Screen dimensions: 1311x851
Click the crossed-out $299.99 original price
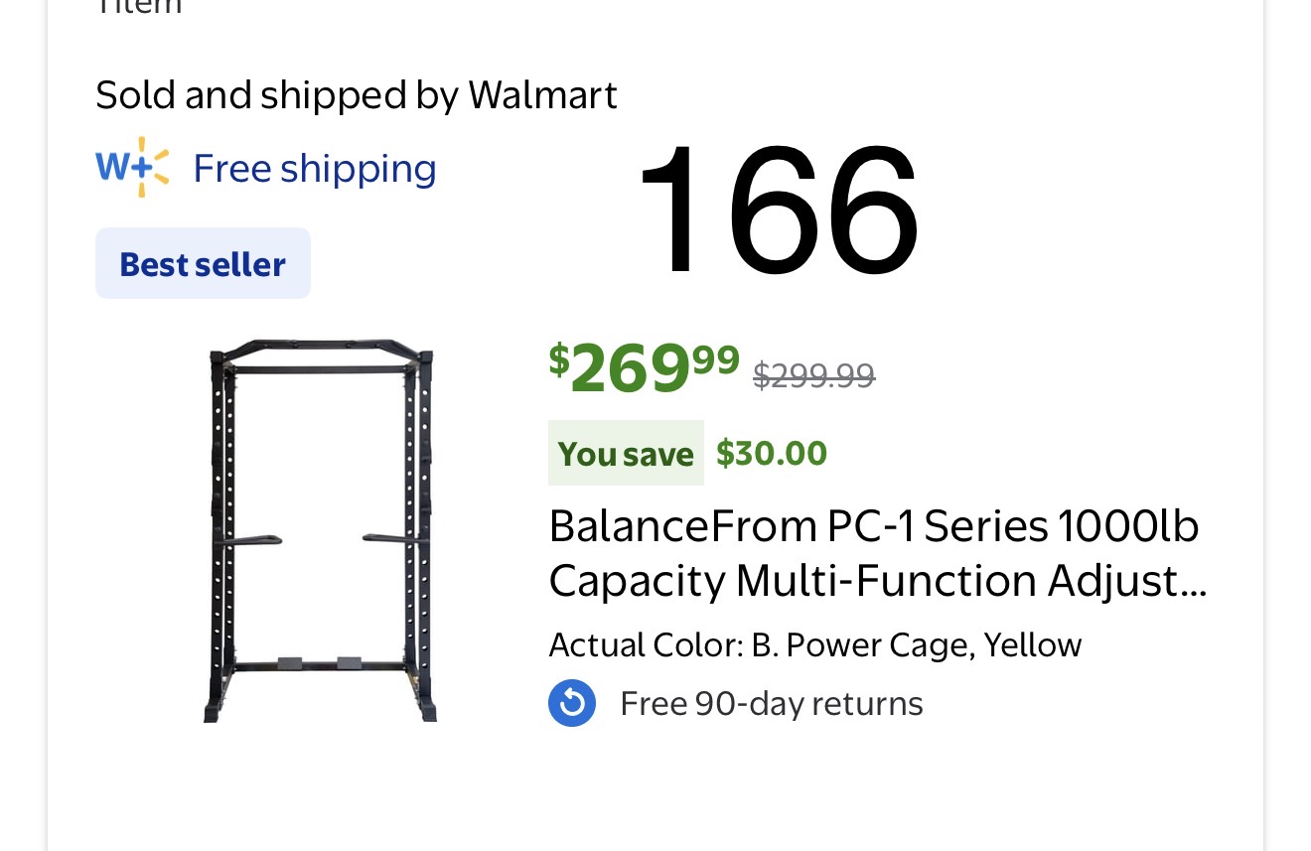[813, 375]
